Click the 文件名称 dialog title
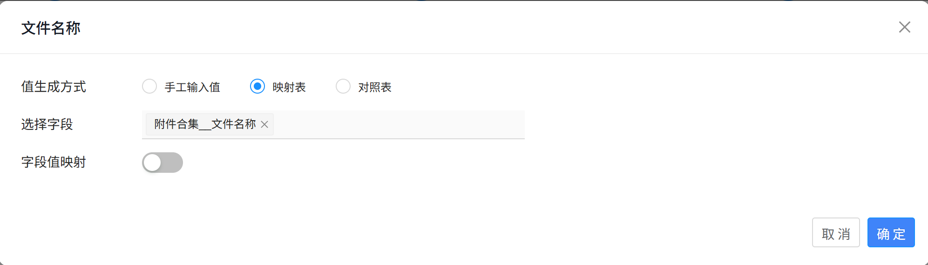928x265 pixels. click(x=51, y=28)
